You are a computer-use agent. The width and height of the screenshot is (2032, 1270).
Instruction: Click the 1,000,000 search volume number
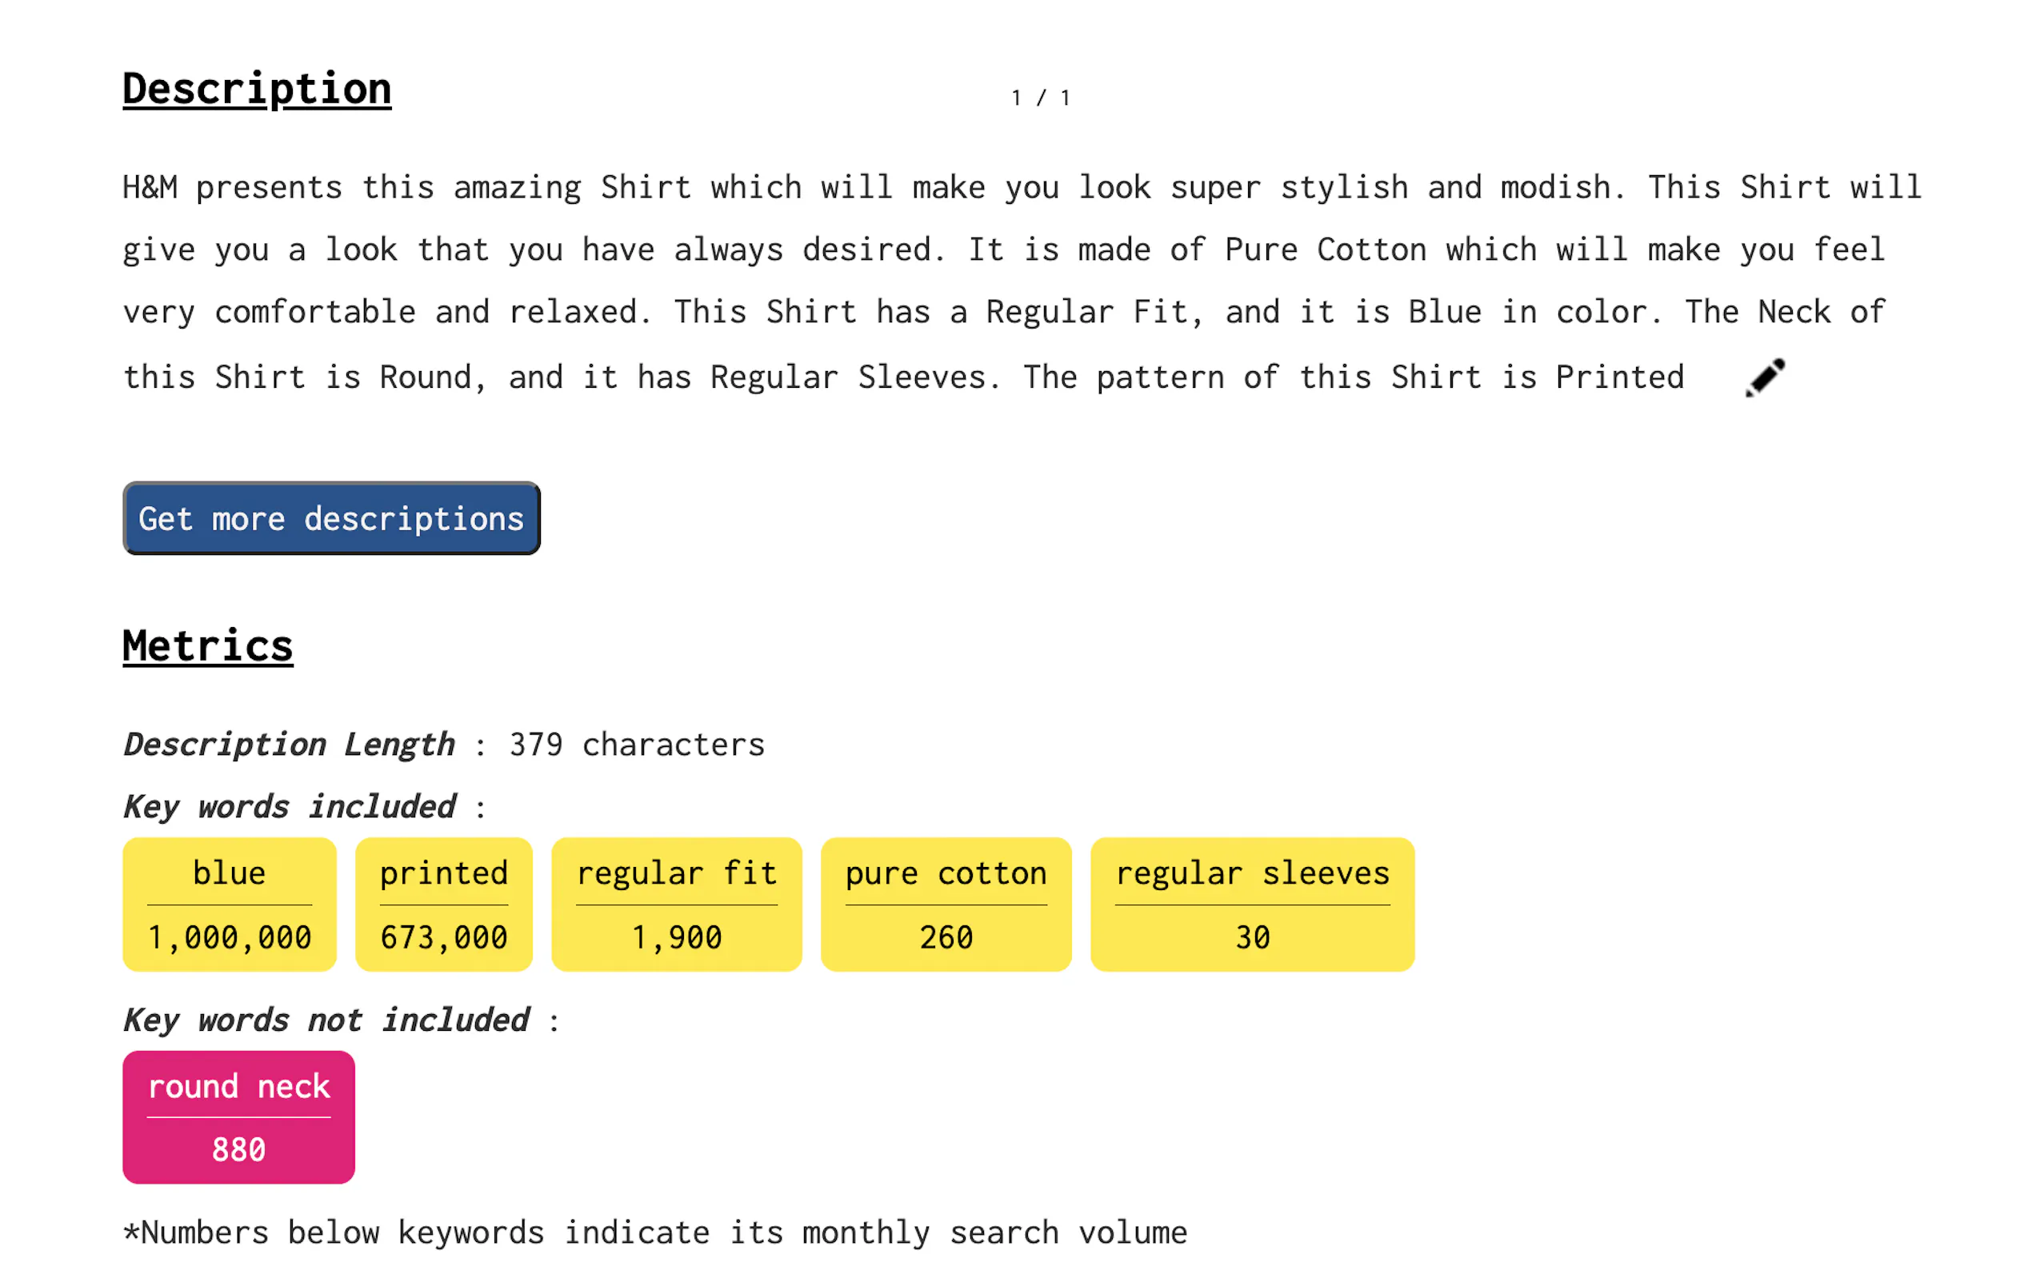(230, 937)
